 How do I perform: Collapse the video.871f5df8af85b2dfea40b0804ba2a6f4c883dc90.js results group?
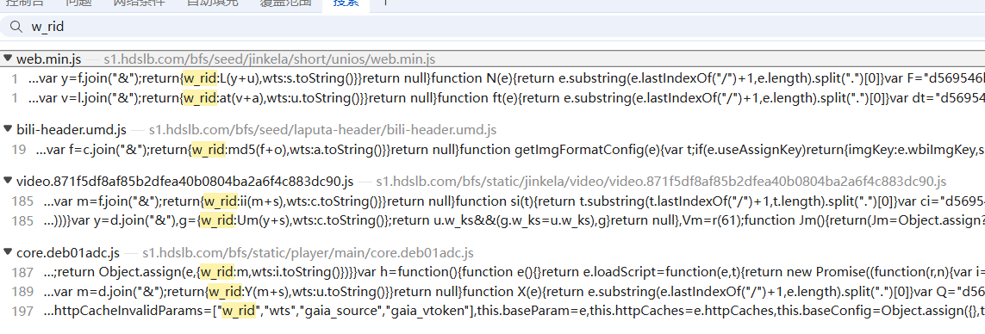pos(8,182)
